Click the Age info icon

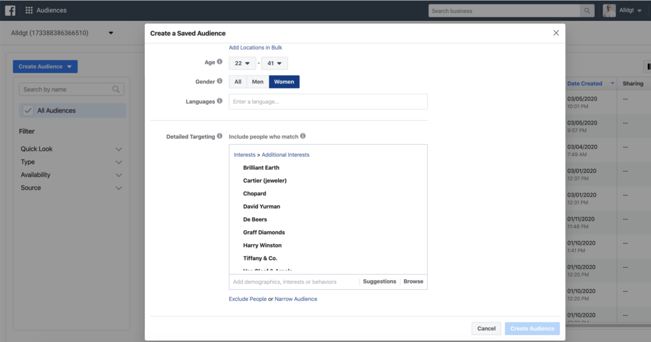click(219, 62)
